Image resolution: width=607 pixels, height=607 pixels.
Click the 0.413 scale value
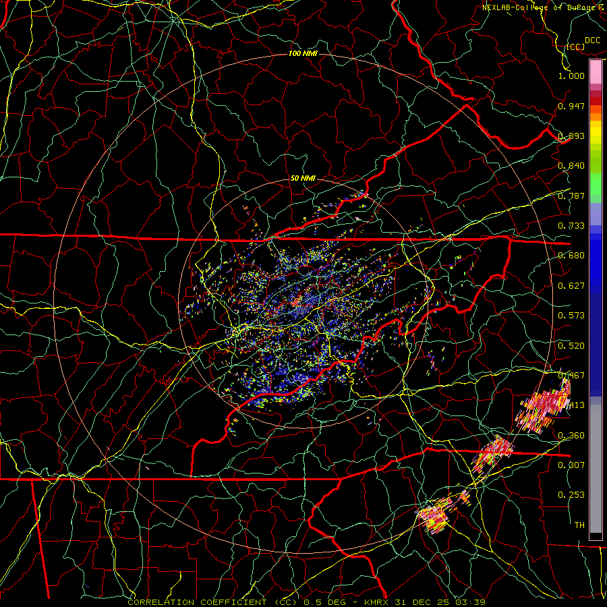pyautogui.click(x=571, y=405)
